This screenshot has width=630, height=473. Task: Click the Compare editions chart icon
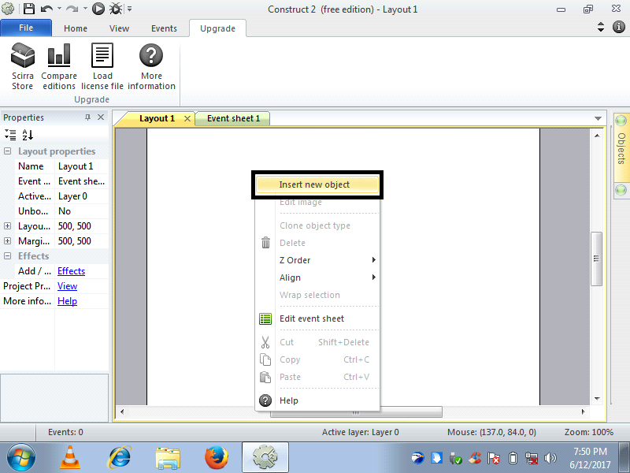pos(59,55)
